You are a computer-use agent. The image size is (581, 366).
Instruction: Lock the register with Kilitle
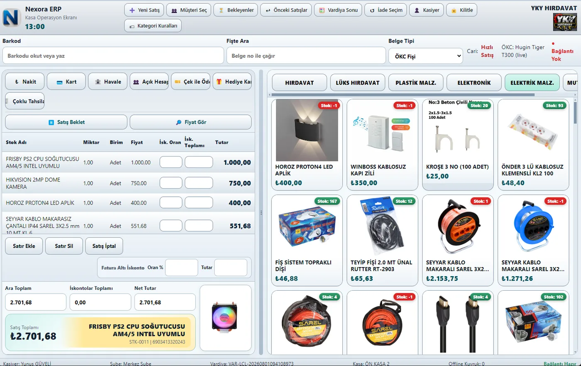(461, 10)
